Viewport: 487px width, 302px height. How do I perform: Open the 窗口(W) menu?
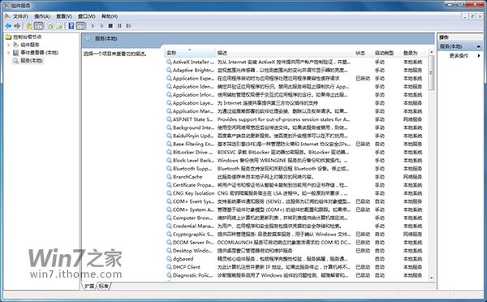[86, 16]
